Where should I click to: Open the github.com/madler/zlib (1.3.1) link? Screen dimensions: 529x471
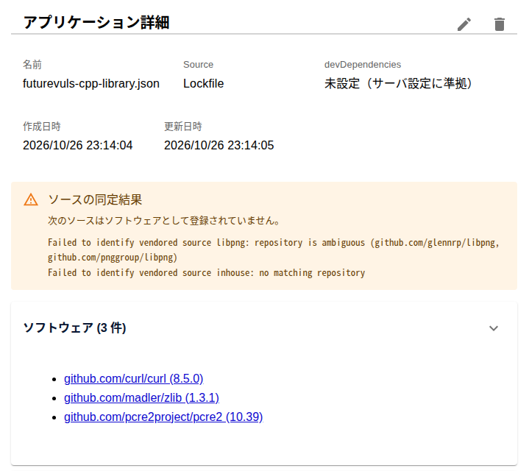142,398
